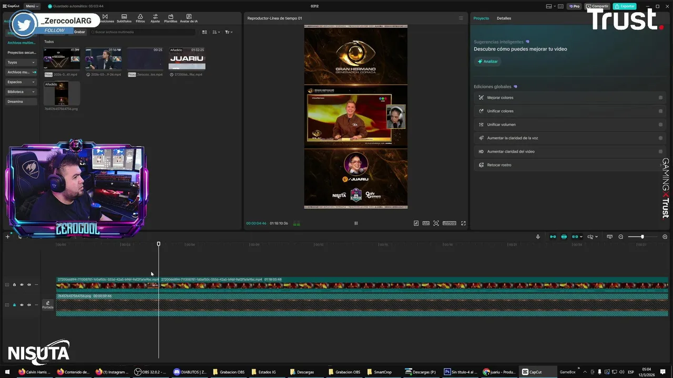
Task: Toggle visibility of the top video track
Action: [22, 285]
